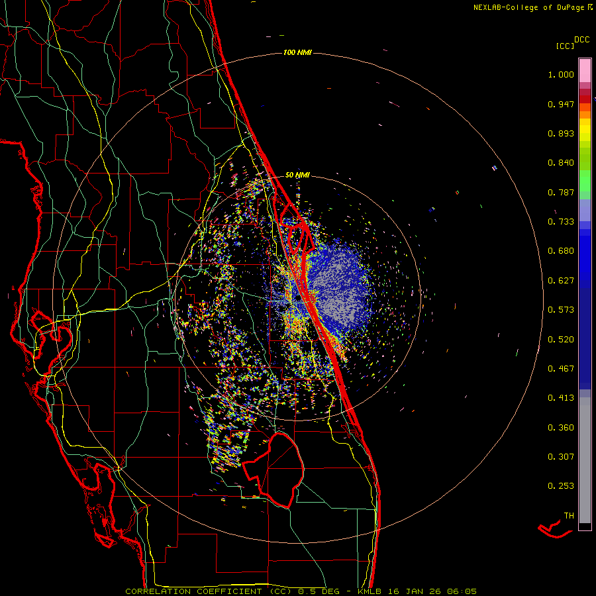Click the pink top segment of color bar
596x596 pixels.
[x=585, y=70]
